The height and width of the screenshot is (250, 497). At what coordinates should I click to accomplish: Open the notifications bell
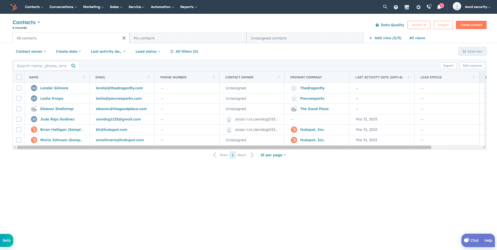[440, 7]
